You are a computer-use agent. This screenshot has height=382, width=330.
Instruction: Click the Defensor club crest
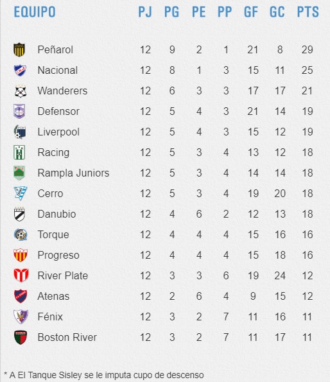click(x=19, y=112)
